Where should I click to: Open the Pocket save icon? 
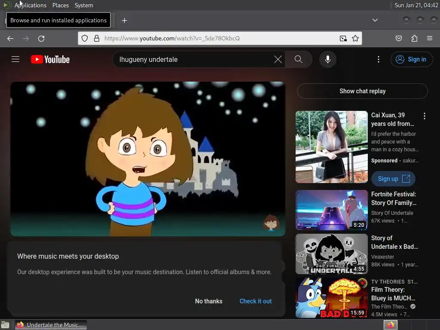[398, 38]
